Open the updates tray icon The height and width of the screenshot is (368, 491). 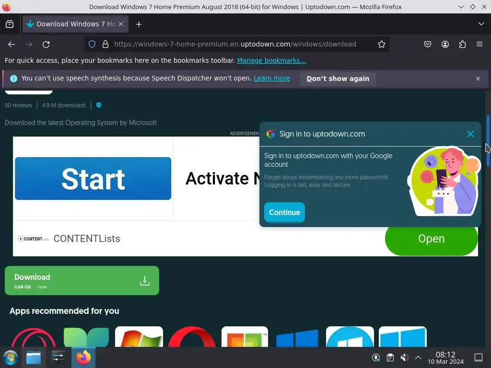coord(376,357)
